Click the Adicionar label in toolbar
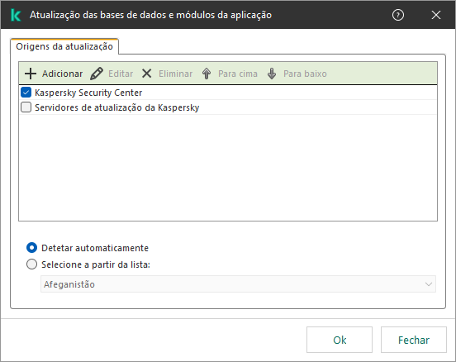This screenshot has height=362, width=456. (62, 74)
